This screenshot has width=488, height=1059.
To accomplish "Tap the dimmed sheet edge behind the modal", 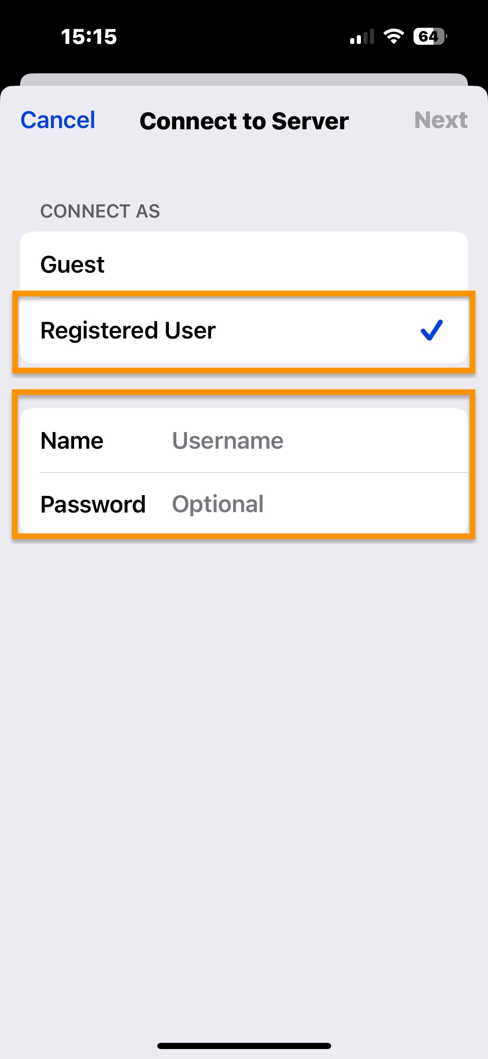I will point(244,79).
